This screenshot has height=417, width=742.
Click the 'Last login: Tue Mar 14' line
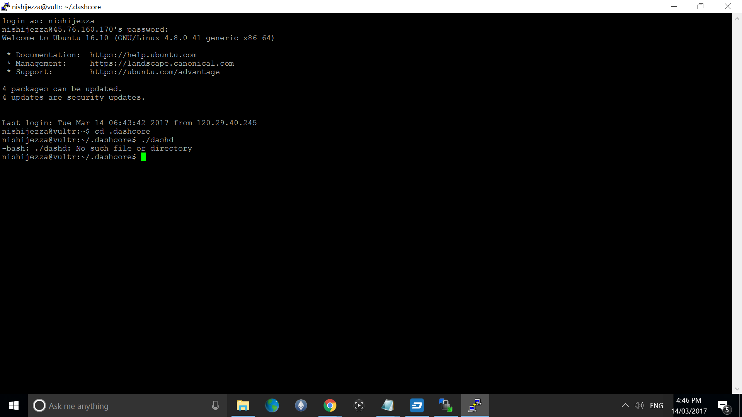click(x=129, y=123)
